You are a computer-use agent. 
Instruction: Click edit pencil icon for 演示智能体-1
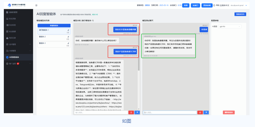coord(68,30)
